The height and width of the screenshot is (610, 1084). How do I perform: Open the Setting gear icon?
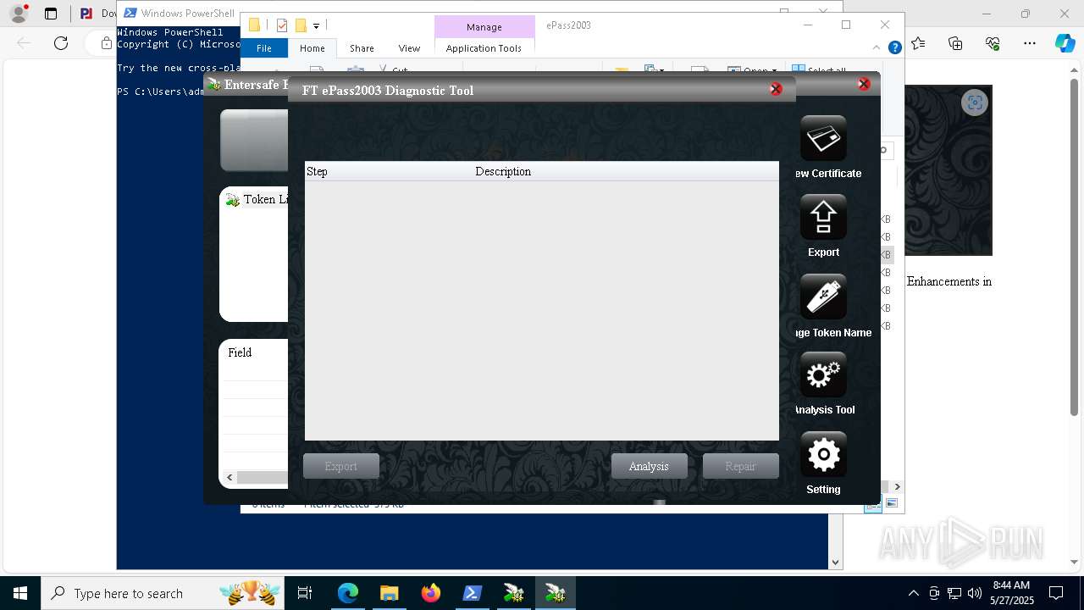823,454
